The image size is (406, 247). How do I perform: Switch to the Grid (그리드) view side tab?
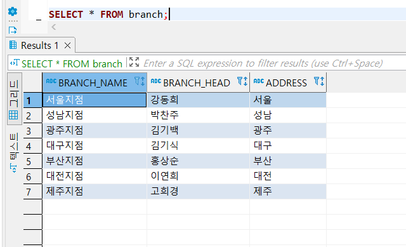tap(14, 99)
